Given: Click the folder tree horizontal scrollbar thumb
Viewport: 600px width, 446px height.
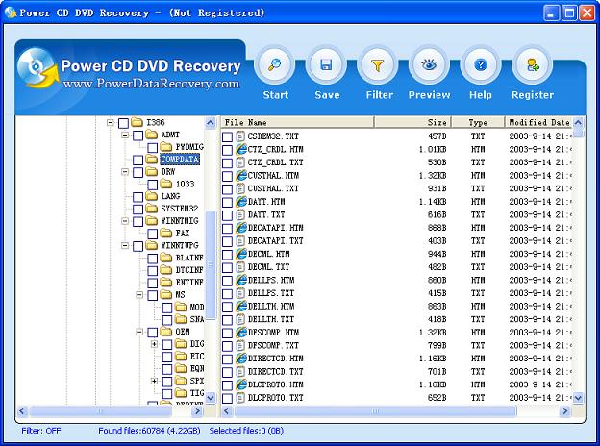Looking at the screenshot, I should [x=100, y=411].
